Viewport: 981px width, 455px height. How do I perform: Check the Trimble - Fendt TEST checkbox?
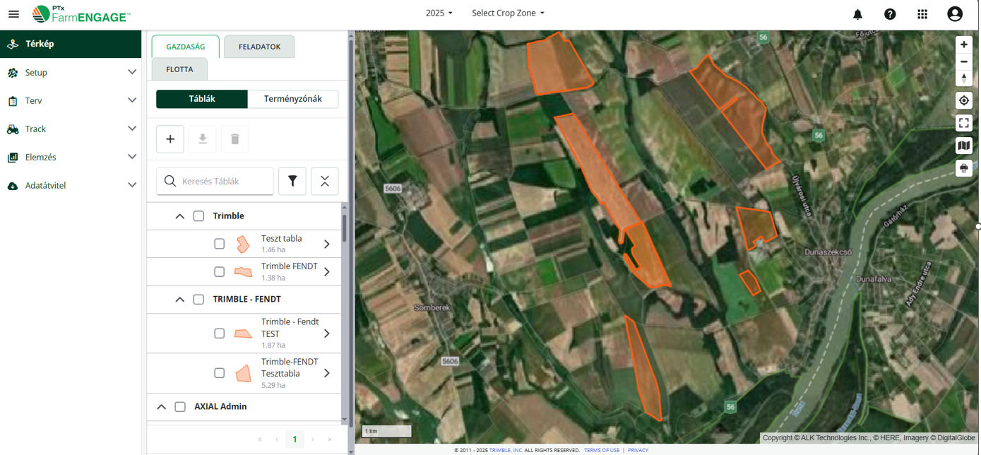(x=220, y=333)
